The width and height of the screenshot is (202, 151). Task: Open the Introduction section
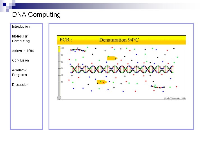tap(21, 27)
